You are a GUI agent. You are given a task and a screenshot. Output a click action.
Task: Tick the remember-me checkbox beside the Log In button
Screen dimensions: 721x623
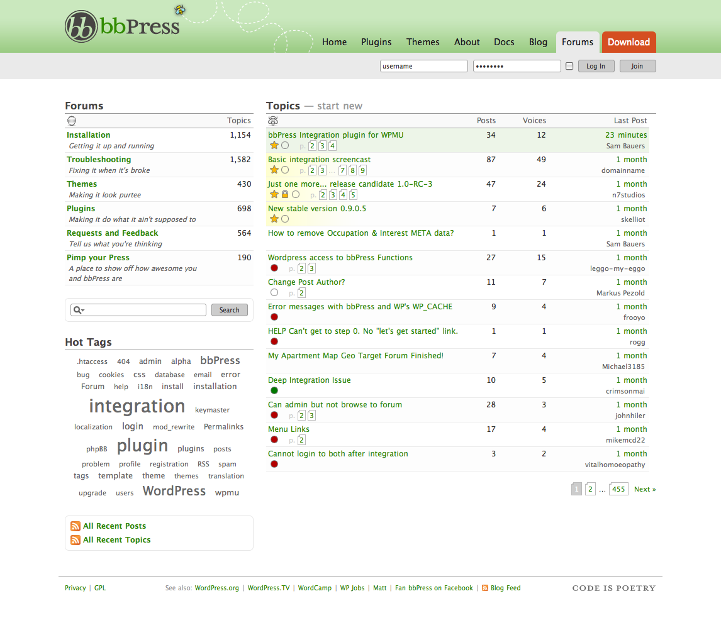coord(569,66)
